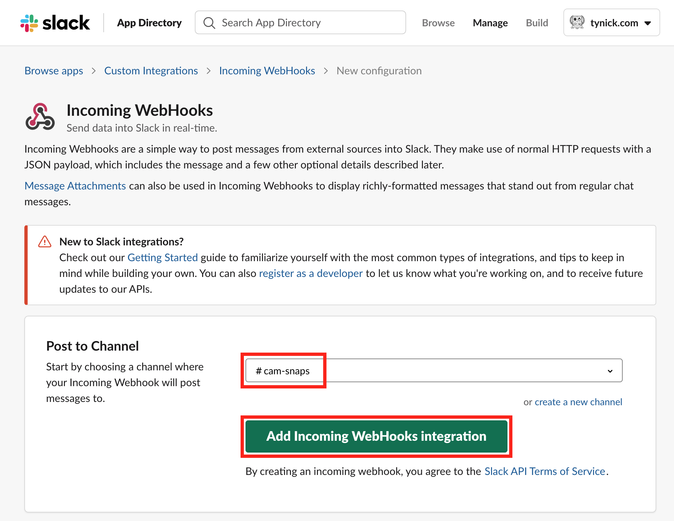Click the New configuration breadcrumb text
Viewport: 674px width, 521px height.
click(x=379, y=71)
